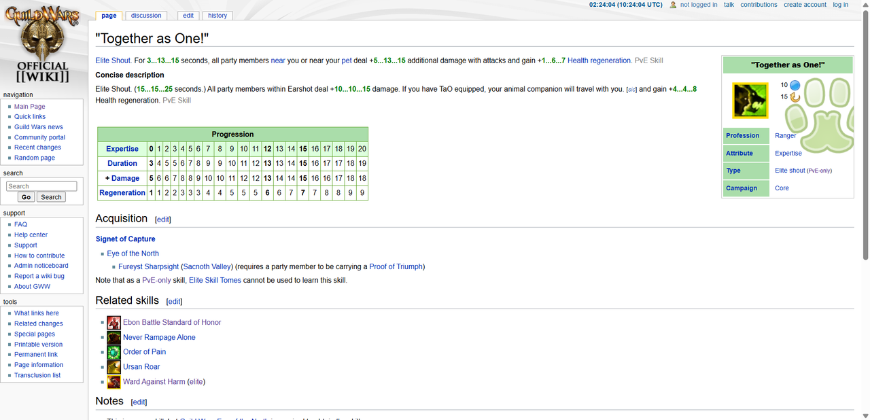870x420 pixels.
Task: Open Printable version link
Action: (39, 345)
